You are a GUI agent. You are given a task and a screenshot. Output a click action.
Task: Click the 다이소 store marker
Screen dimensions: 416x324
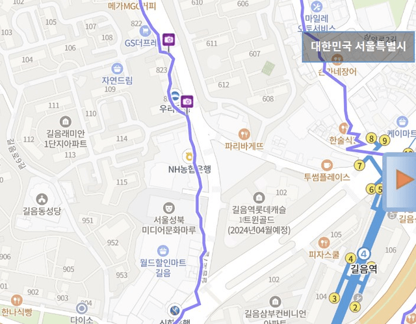[x=82, y=308]
